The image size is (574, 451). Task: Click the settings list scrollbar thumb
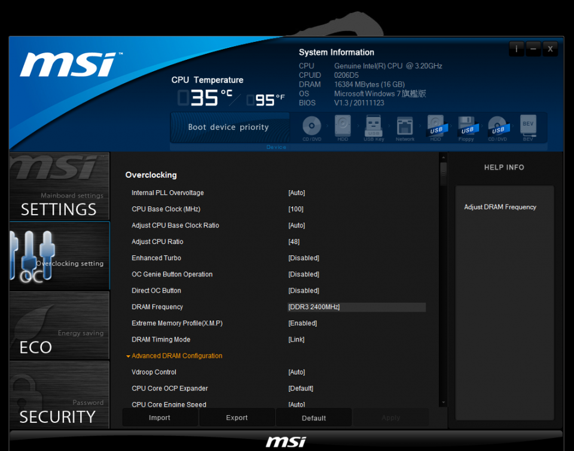click(x=443, y=174)
